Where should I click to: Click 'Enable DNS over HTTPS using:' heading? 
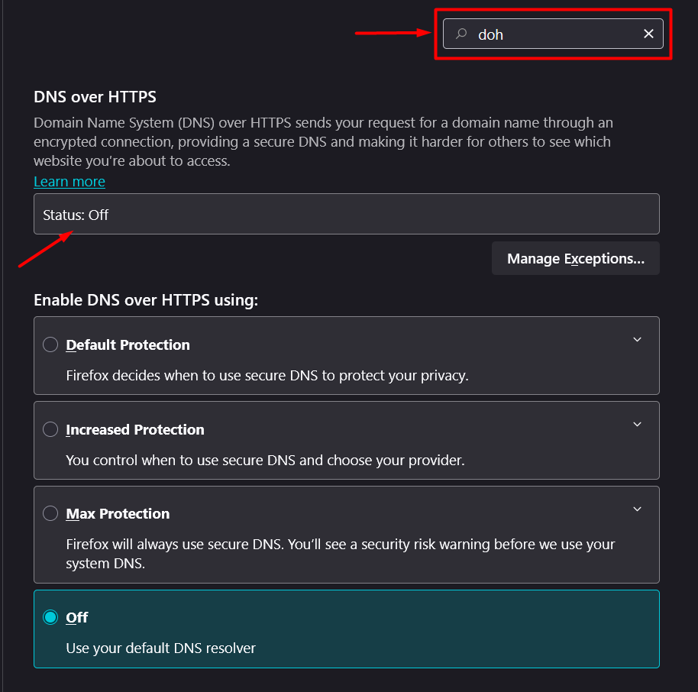coord(146,301)
